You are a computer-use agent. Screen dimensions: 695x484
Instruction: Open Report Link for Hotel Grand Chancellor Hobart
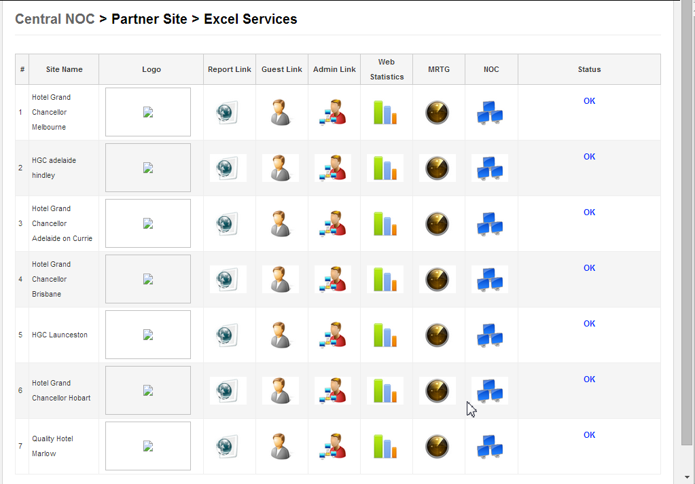coord(228,390)
